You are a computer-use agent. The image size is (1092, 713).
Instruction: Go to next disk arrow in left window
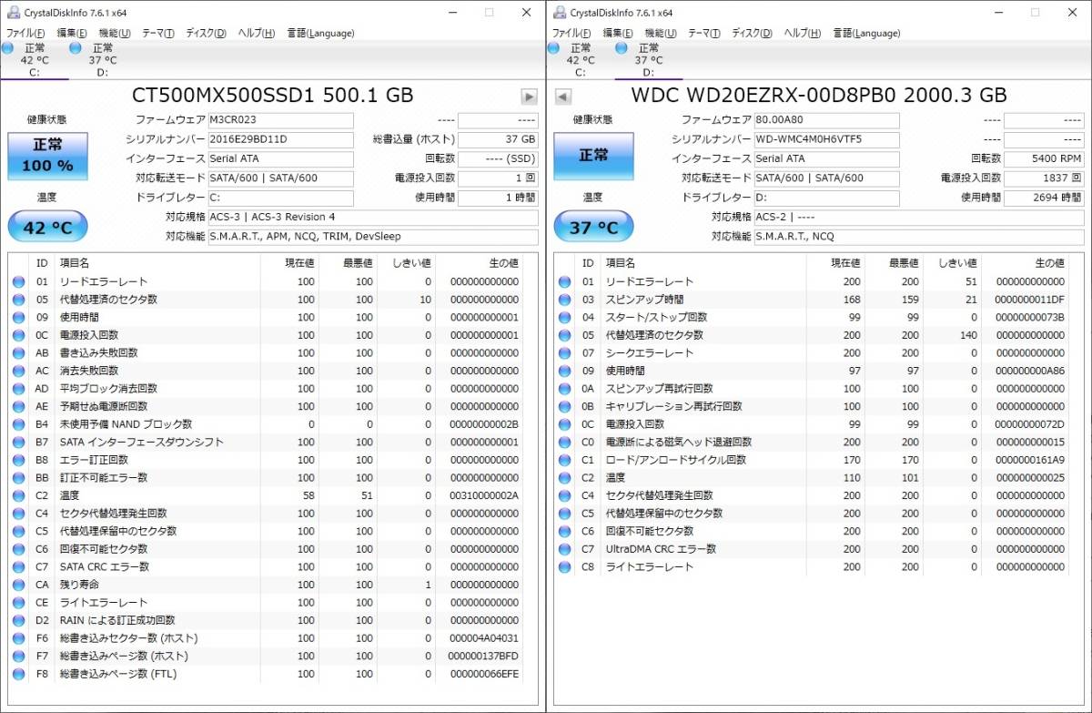529,97
